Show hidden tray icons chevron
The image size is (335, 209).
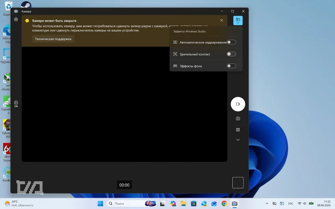267,203
